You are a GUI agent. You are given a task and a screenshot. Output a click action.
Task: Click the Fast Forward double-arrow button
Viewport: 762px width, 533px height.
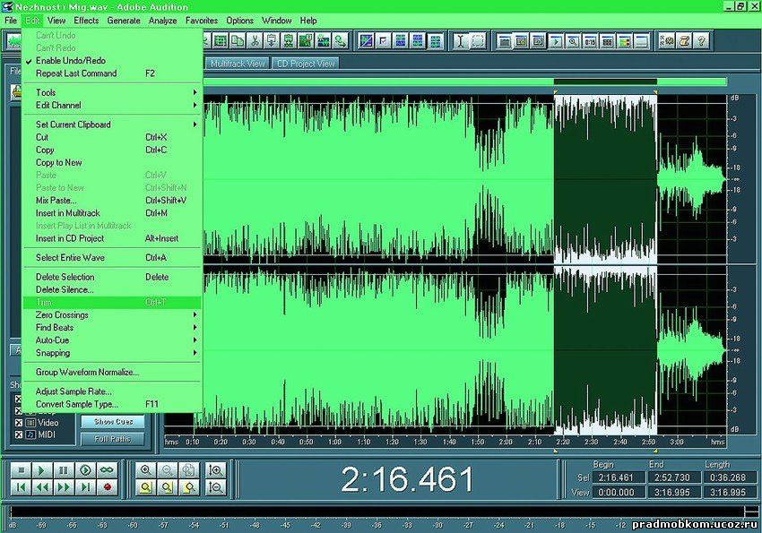(64, 487)
